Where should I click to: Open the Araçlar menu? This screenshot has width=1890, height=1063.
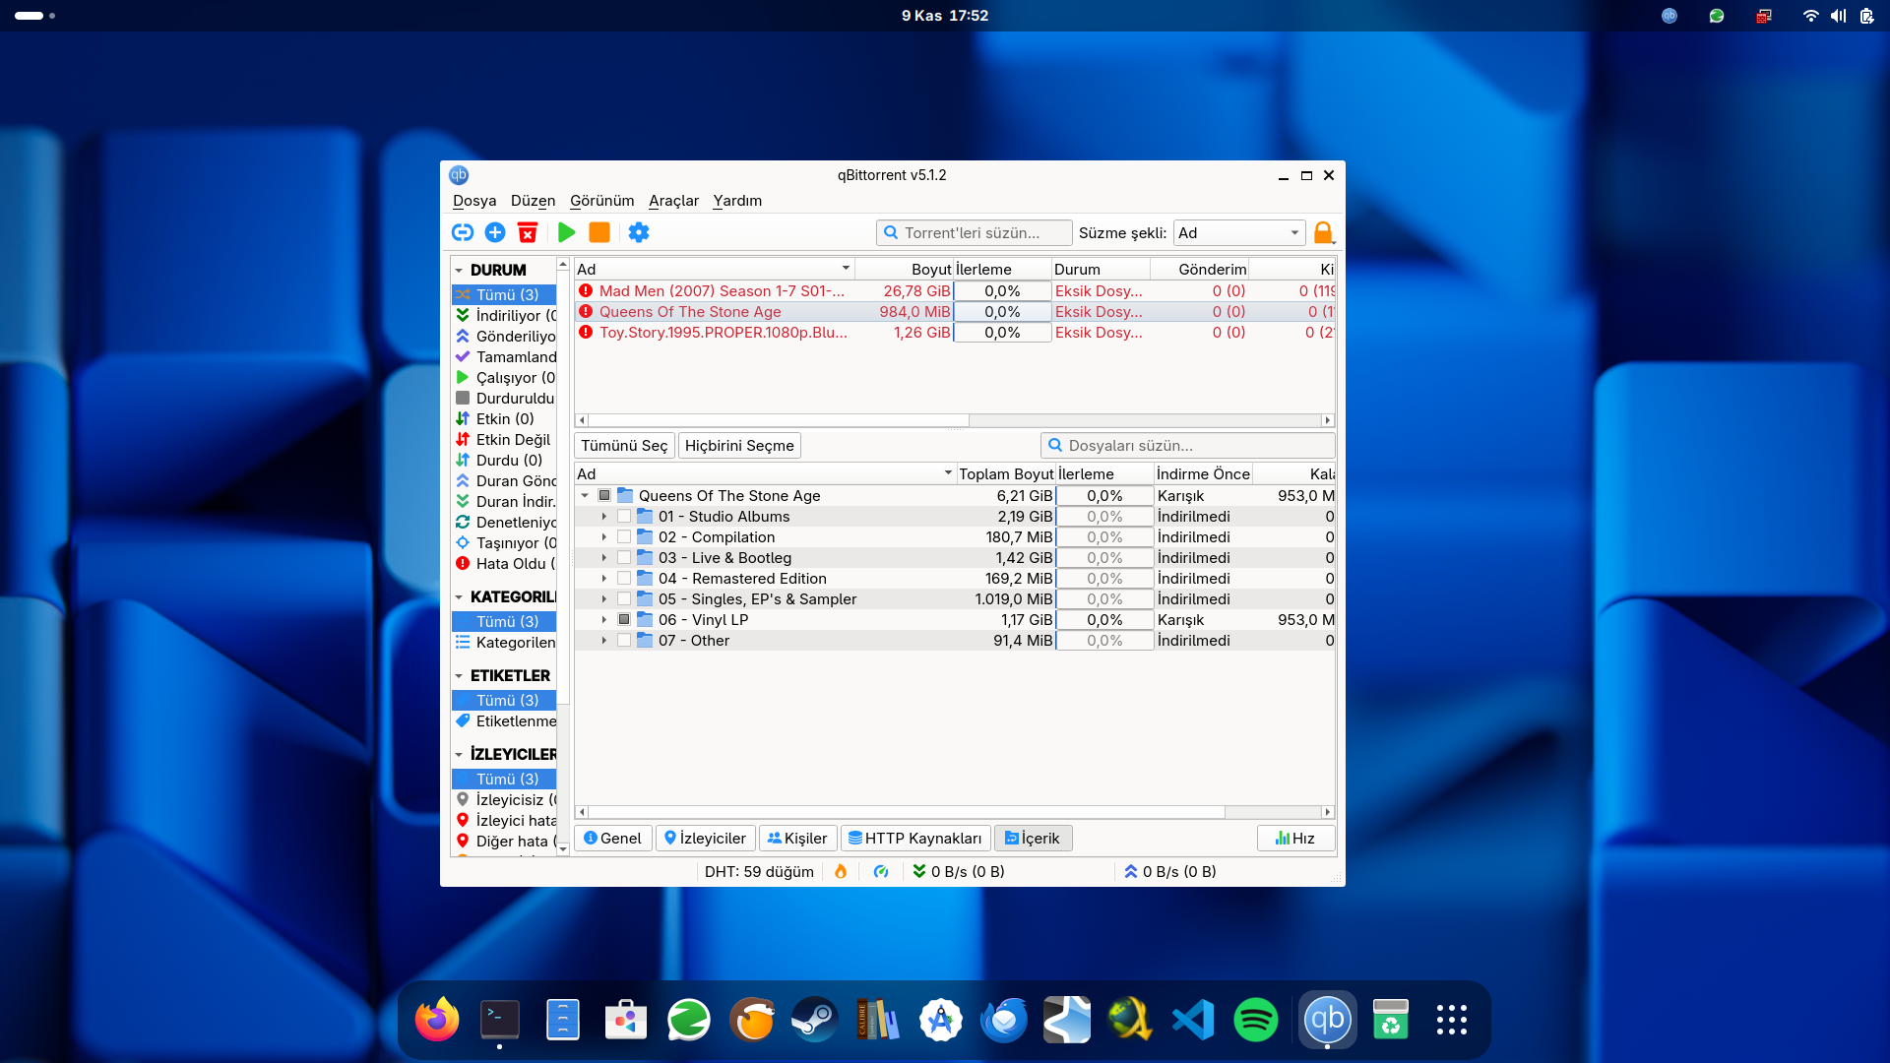point(673,201)
